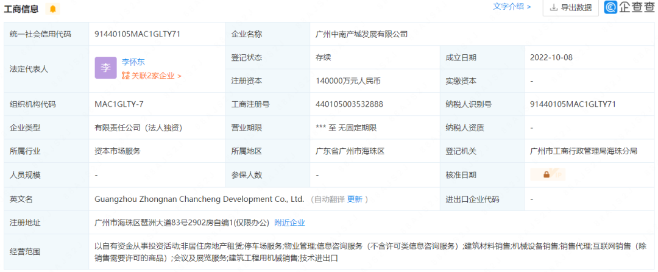Click the 导出数据 export button
This screenshot has width=658, height=272.
[x=571, y=7]
